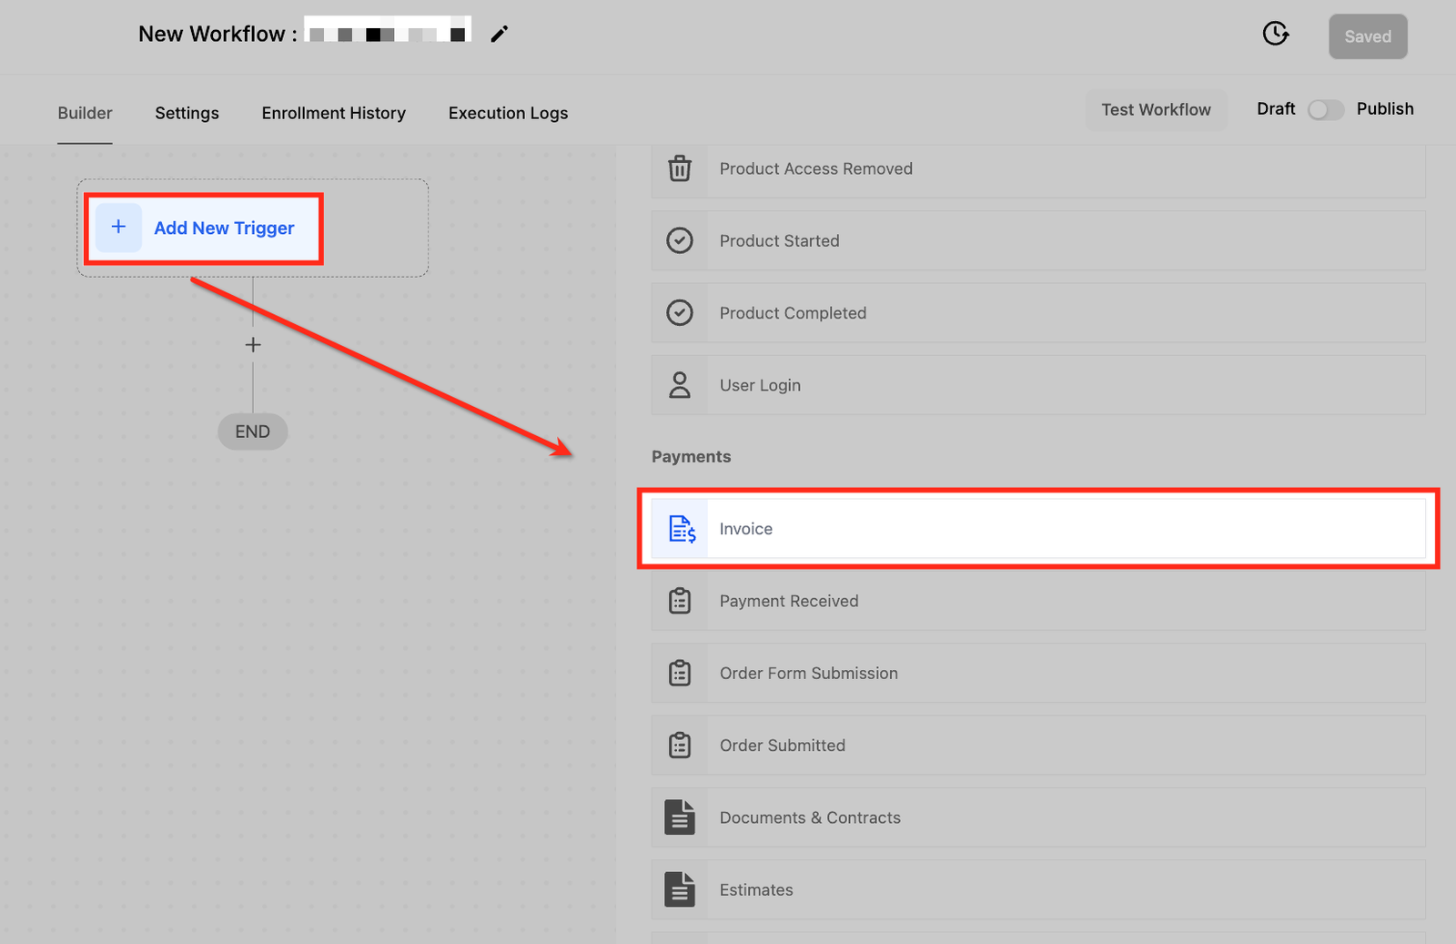Open the Enrollment History tab
The height and width of the screenshot is (944, 1456).
point(333,113)
